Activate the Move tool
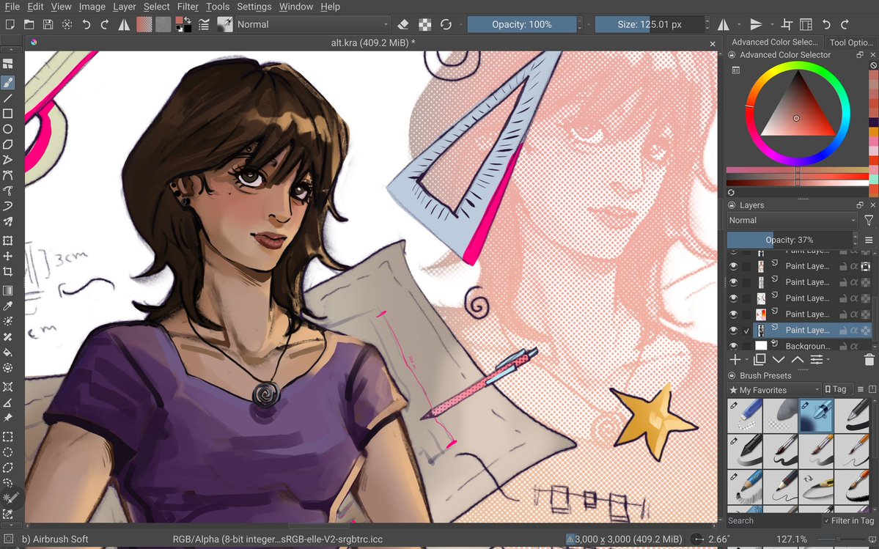879x549 pixels. 8,256
